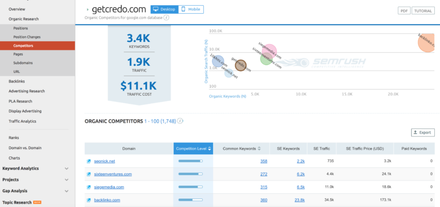This screenshot has width=440, height=207.
Task: Switch to Mobile view
Action: click(x=191, y=9)
